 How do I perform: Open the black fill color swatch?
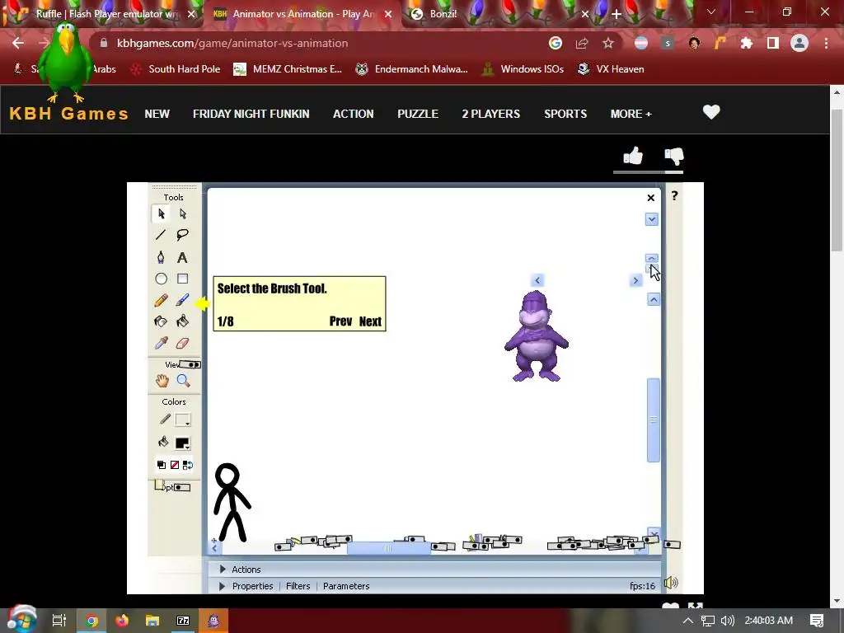click(x=182, y=443)
